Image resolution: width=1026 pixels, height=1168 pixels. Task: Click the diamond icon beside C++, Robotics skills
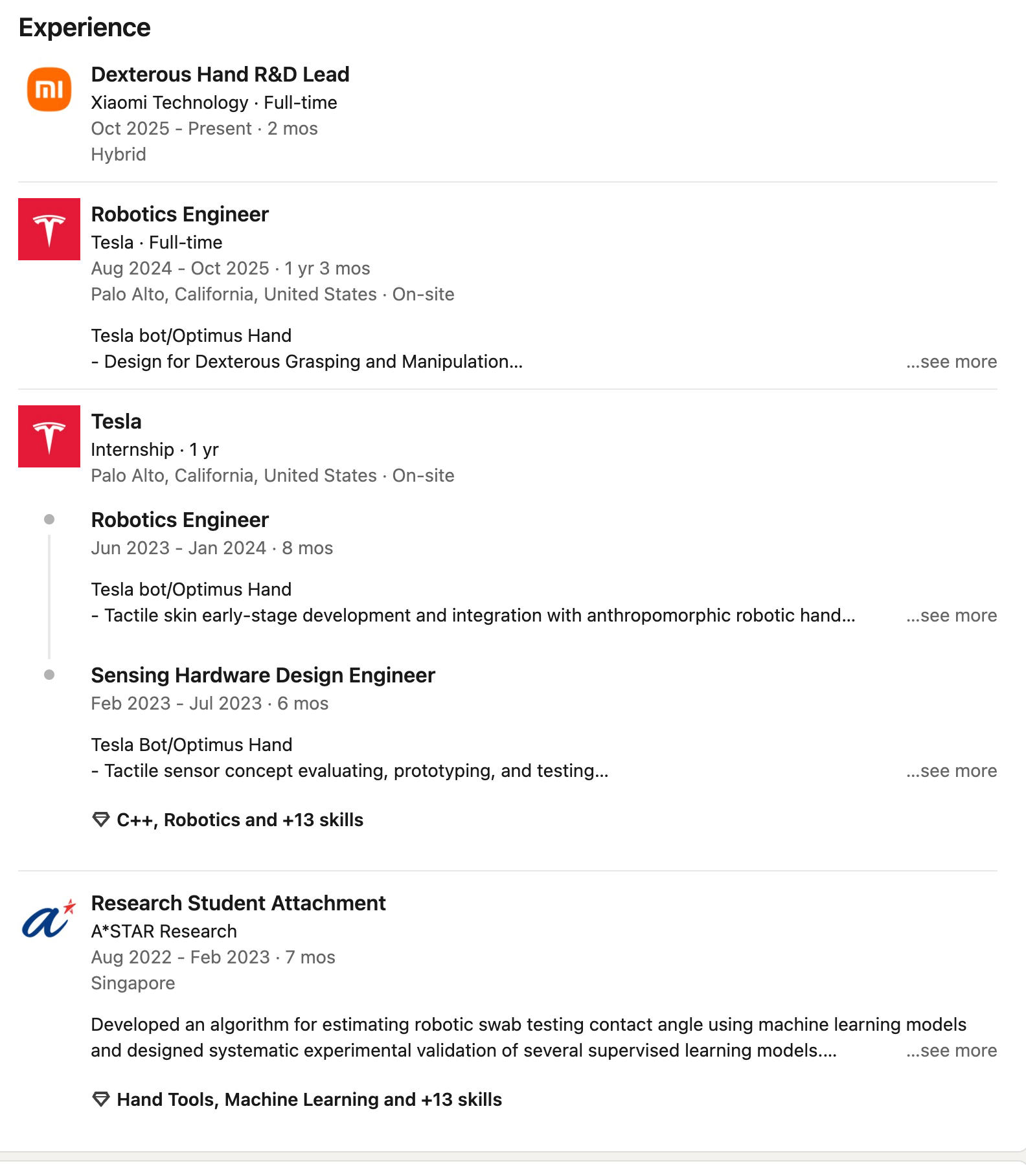(101, 820)
